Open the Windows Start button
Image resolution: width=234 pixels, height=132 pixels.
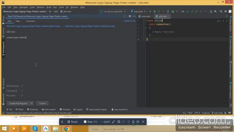4,129
